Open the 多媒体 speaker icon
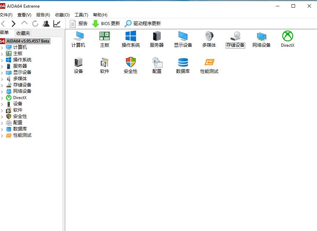This screenshot has height=231, width=317. point(209,39)
